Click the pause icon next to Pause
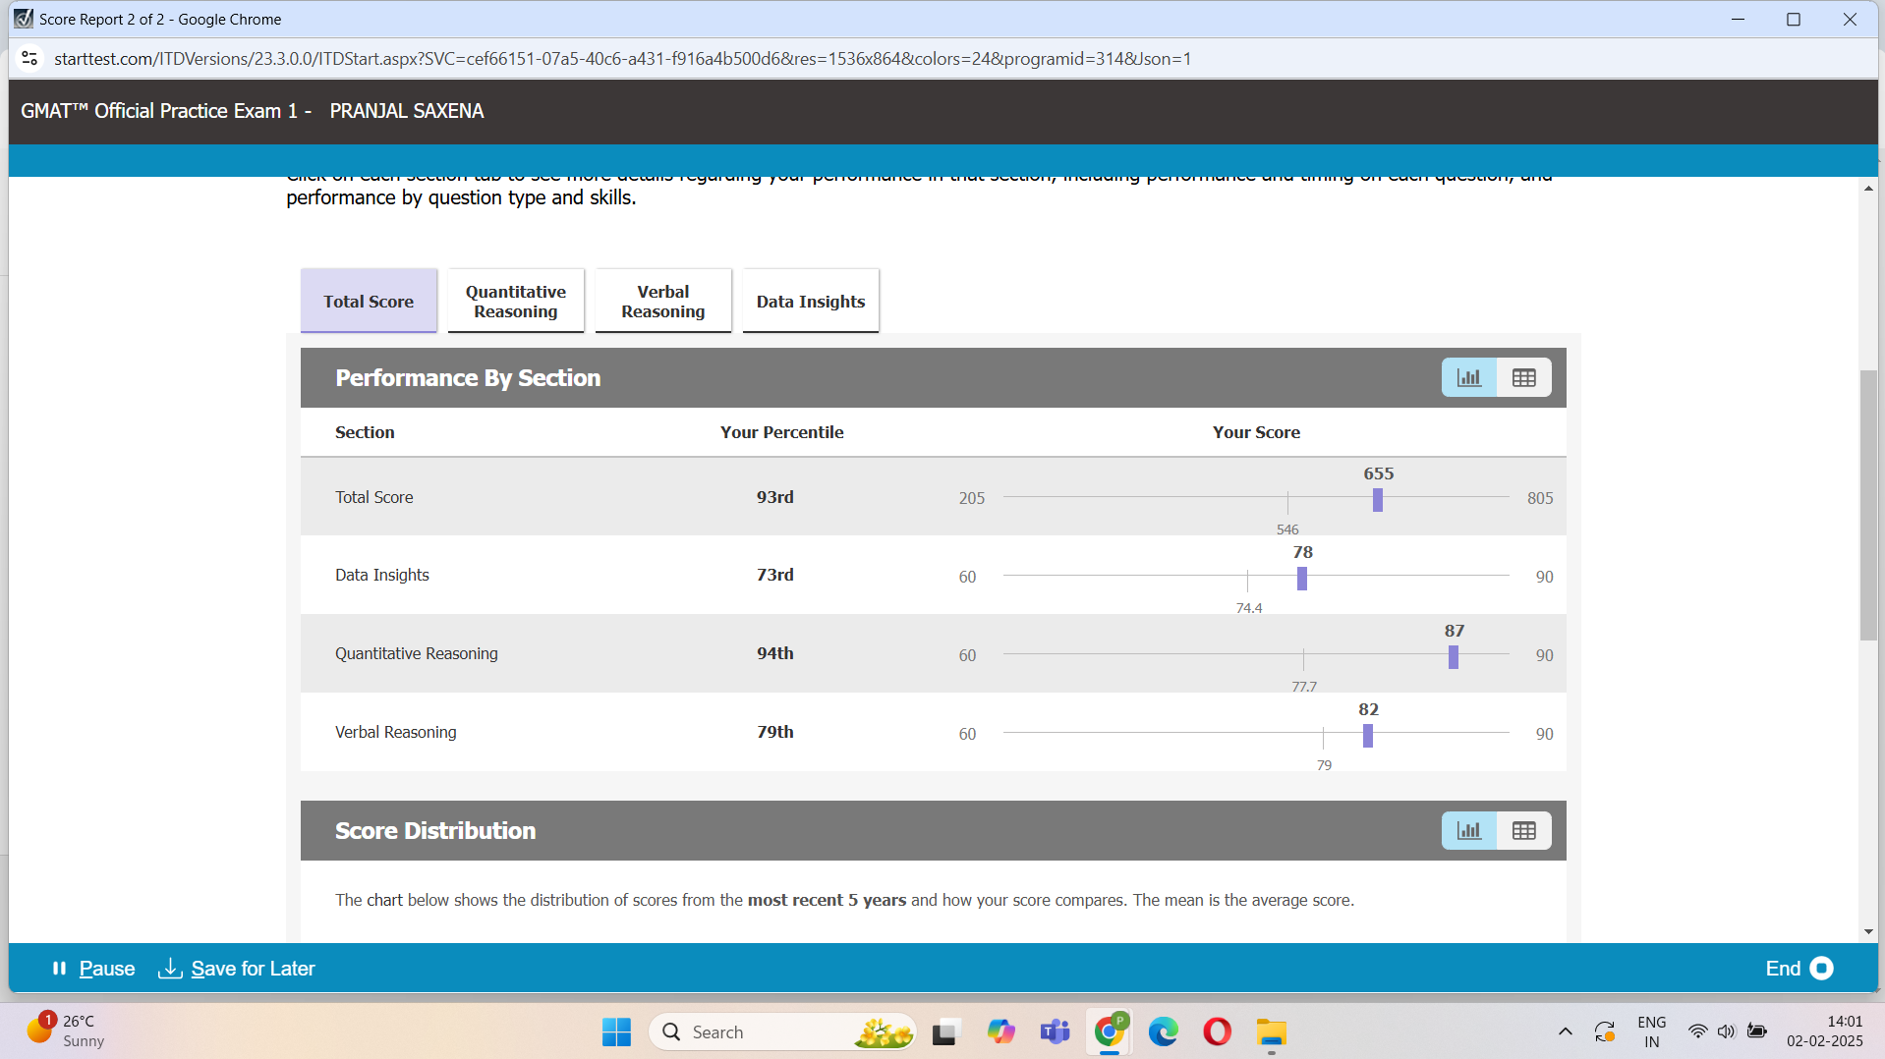 coord(59,969)
